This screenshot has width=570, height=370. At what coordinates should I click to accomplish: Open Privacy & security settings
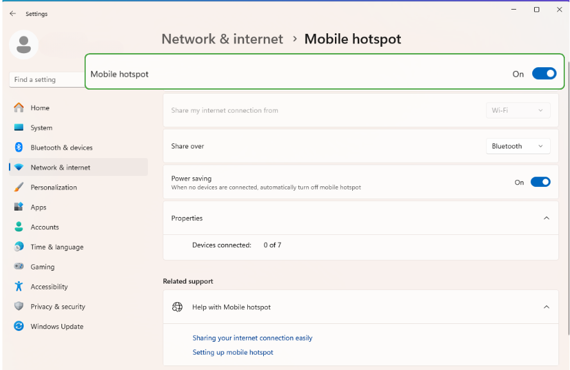tap(18, 306)
